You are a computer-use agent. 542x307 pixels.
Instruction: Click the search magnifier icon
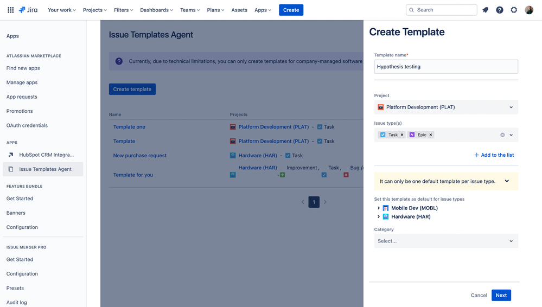click(411, 10)
